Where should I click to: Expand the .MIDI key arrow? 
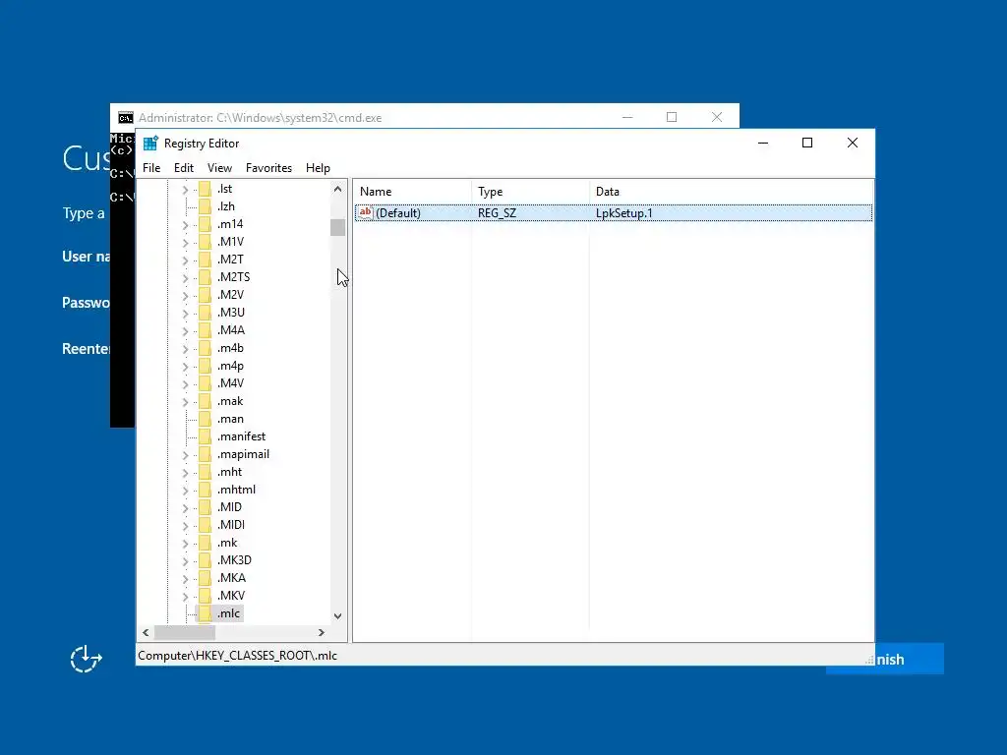[x=185, y=525]
